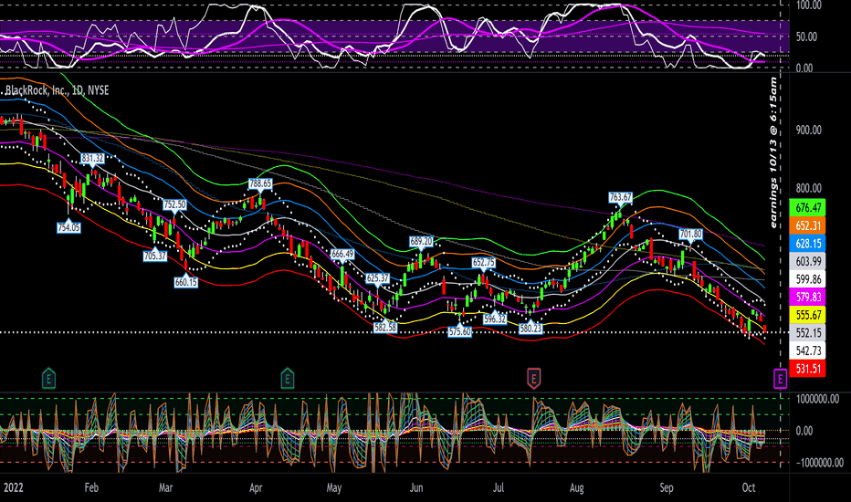Click the 2022 label on time axis
The image size is (851, 502).
tap(14, 487)
